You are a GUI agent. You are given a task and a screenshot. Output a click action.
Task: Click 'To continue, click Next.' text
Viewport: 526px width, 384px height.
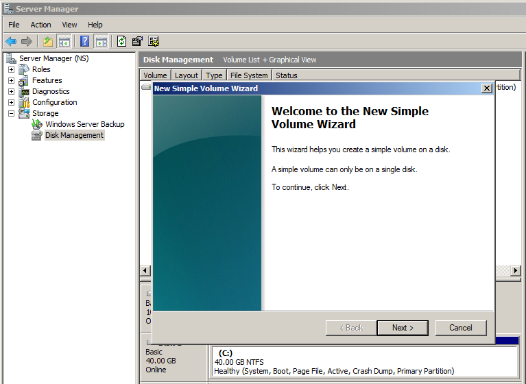tap(310, 187)
